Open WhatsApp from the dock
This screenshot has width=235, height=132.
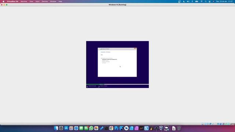91,128
